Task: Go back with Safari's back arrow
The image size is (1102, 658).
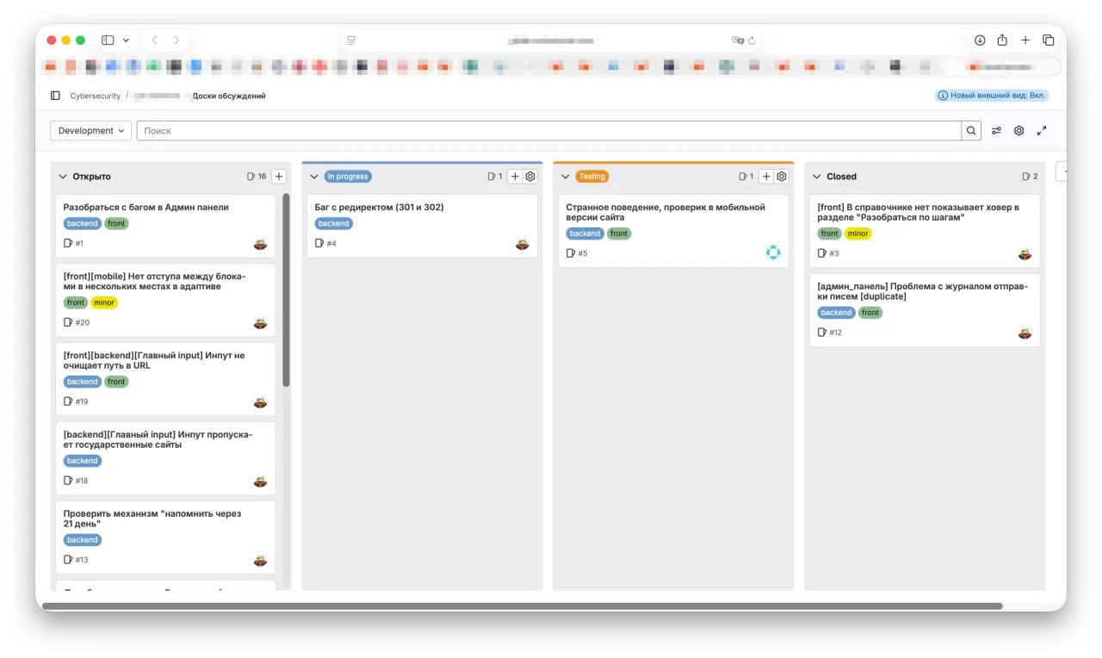Action: pos(154,40)
